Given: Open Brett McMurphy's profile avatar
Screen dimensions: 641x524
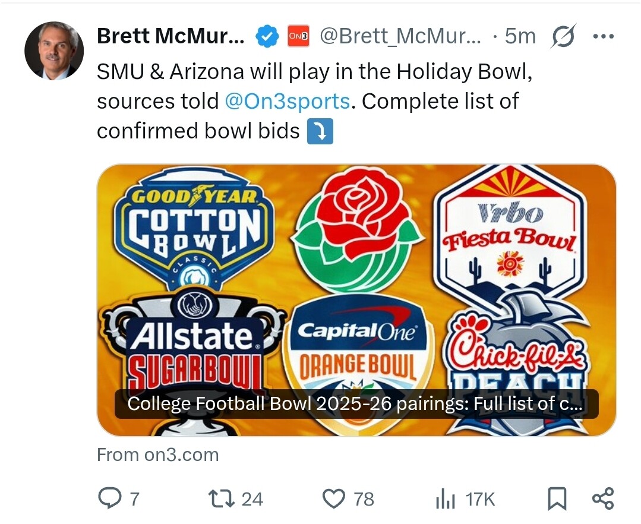Looking at the screenshot, I should [54, 51].
